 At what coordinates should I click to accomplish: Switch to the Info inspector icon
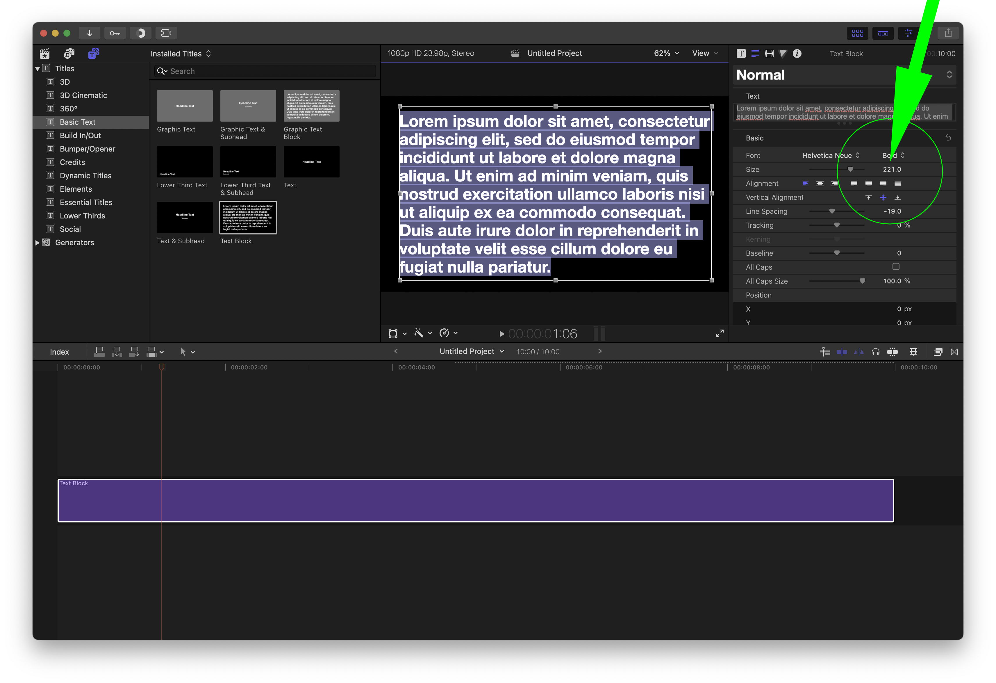[x=797, y=54]
